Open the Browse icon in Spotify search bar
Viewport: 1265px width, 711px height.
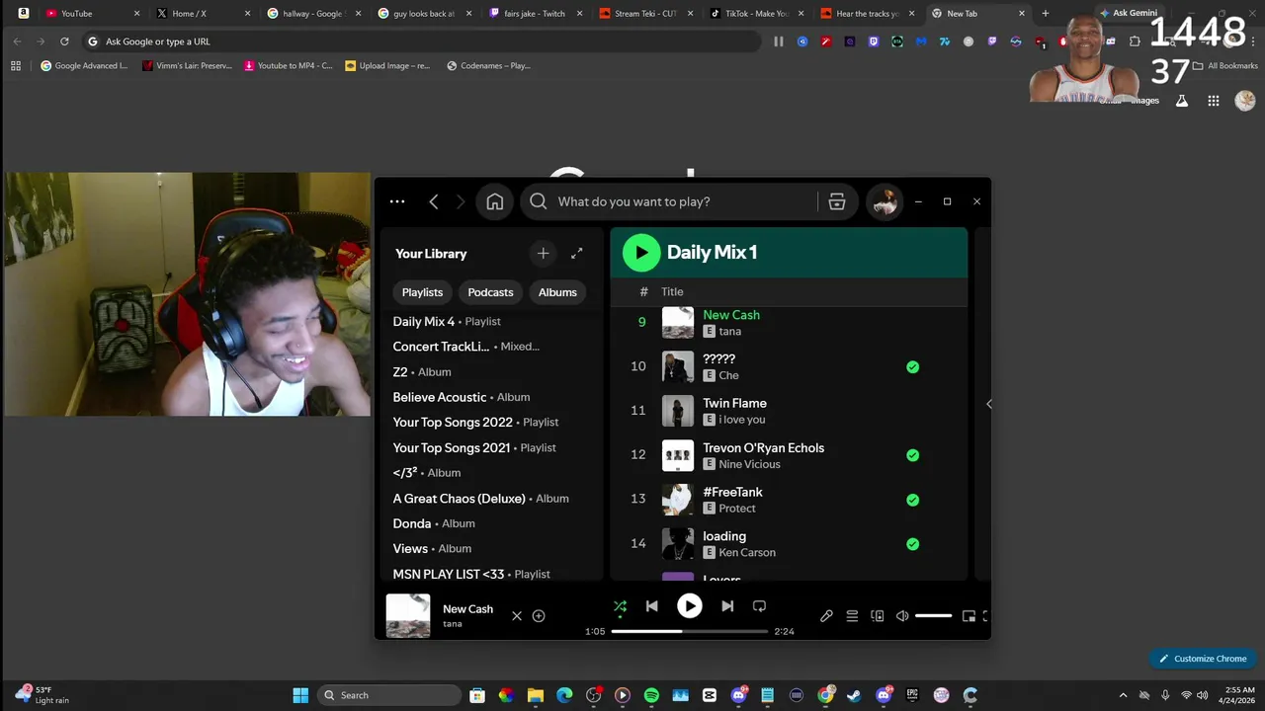click(x=837, y=201)
